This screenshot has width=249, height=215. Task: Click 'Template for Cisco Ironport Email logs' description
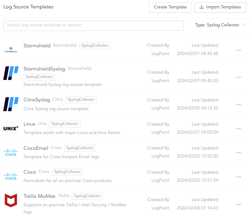[61, 157]
